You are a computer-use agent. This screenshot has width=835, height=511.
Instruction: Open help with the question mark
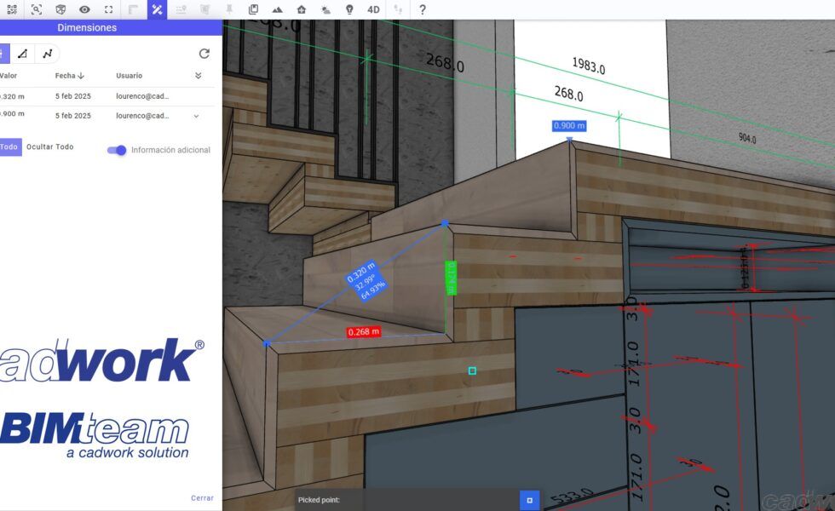tap(423, 9)
